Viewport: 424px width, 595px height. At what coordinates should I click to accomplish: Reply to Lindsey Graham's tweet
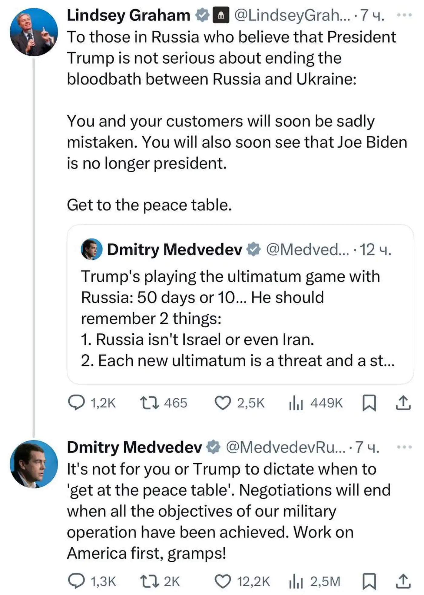click(x=76, y=403)
